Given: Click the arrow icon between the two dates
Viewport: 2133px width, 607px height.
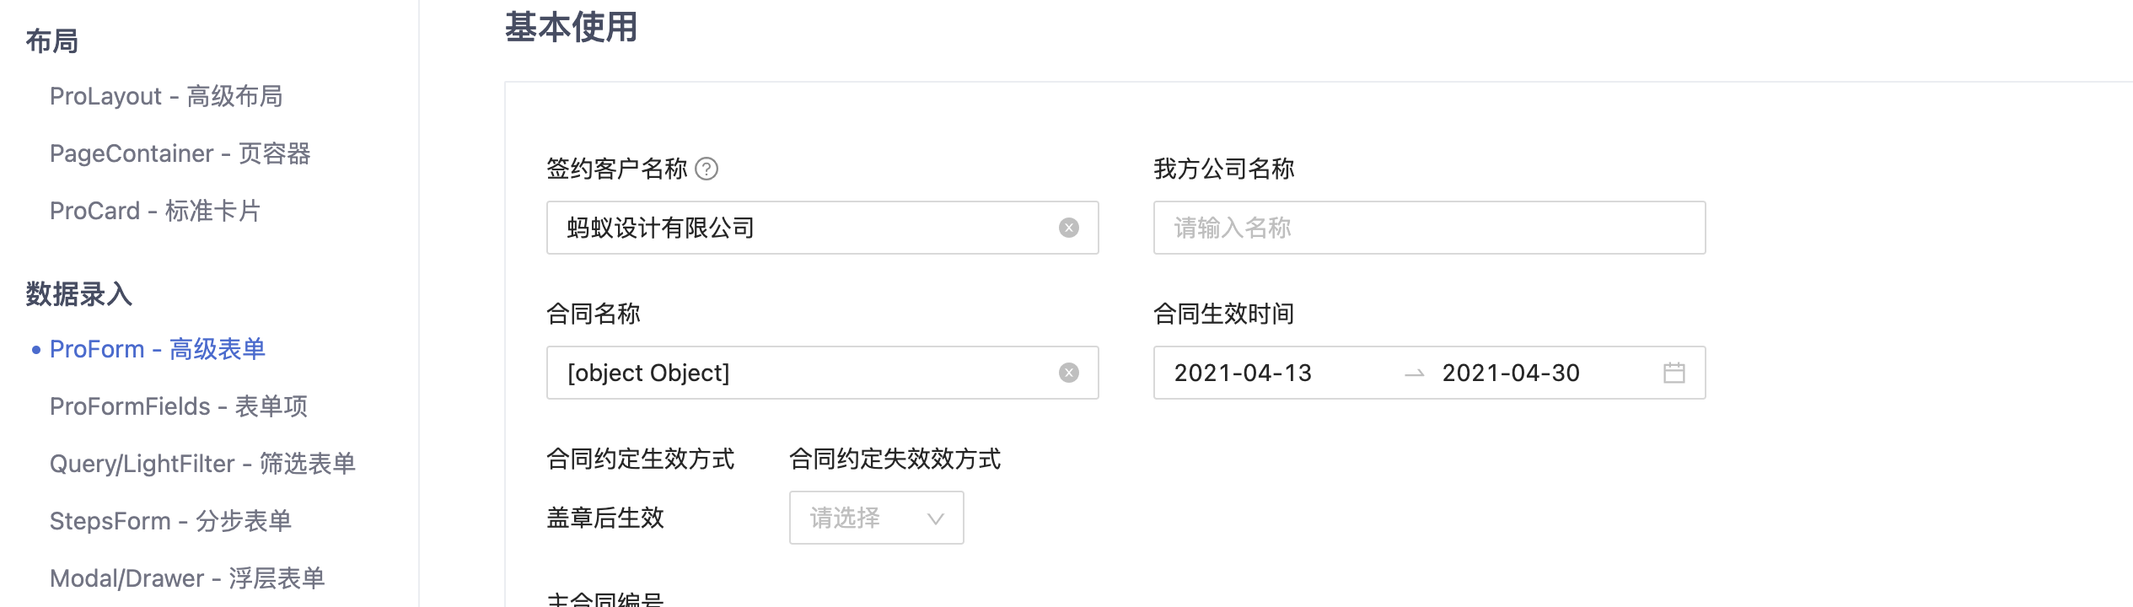Looking at the screenshot, I should click(x=1411, y=372).
